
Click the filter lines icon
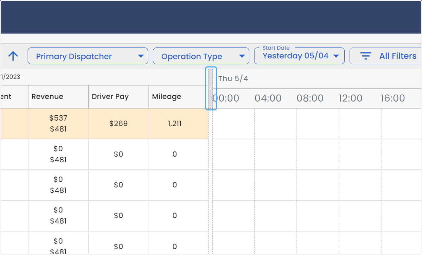click(x=366, y=56)
